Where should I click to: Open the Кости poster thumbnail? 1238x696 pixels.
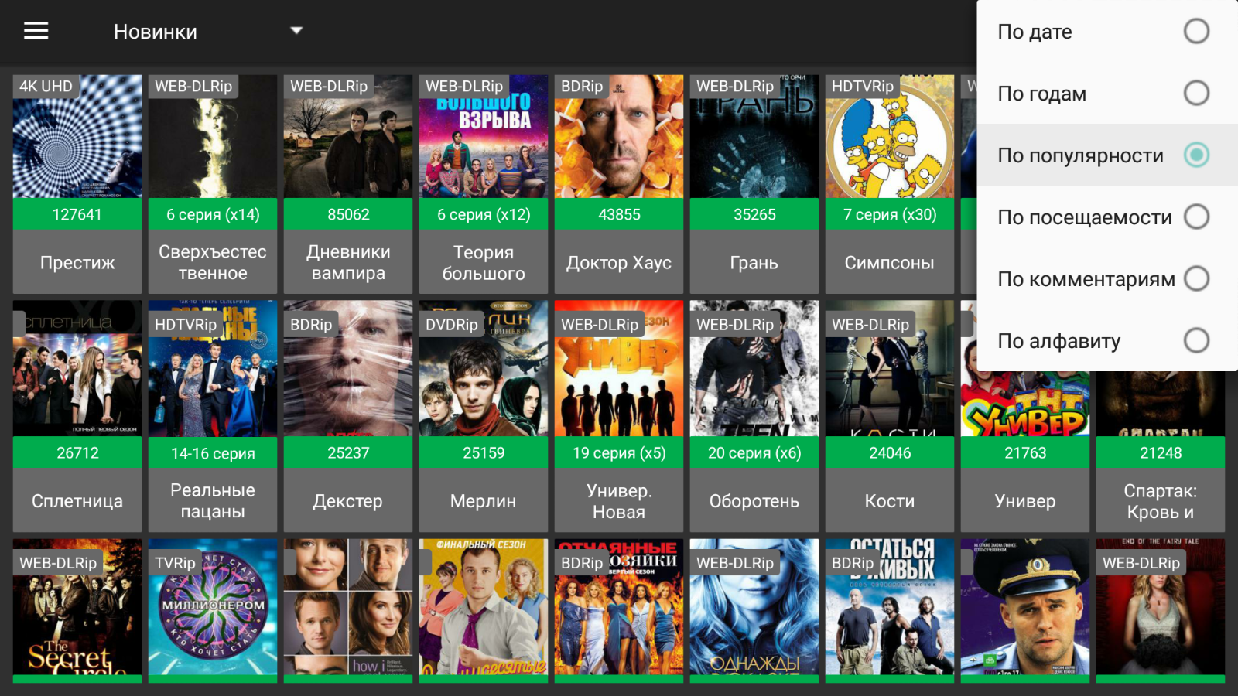(890, 369)
